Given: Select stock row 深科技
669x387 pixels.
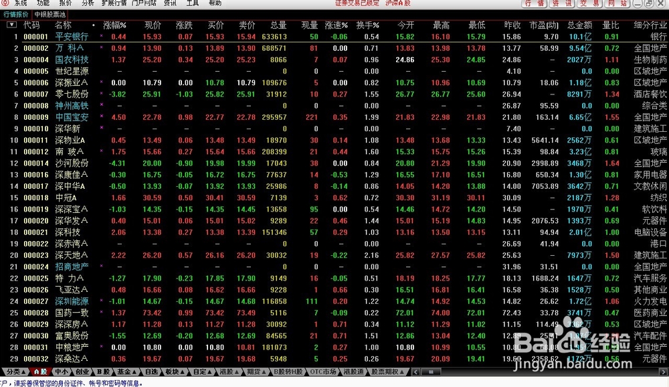Looking at the screenshot, I should [334, 232].
